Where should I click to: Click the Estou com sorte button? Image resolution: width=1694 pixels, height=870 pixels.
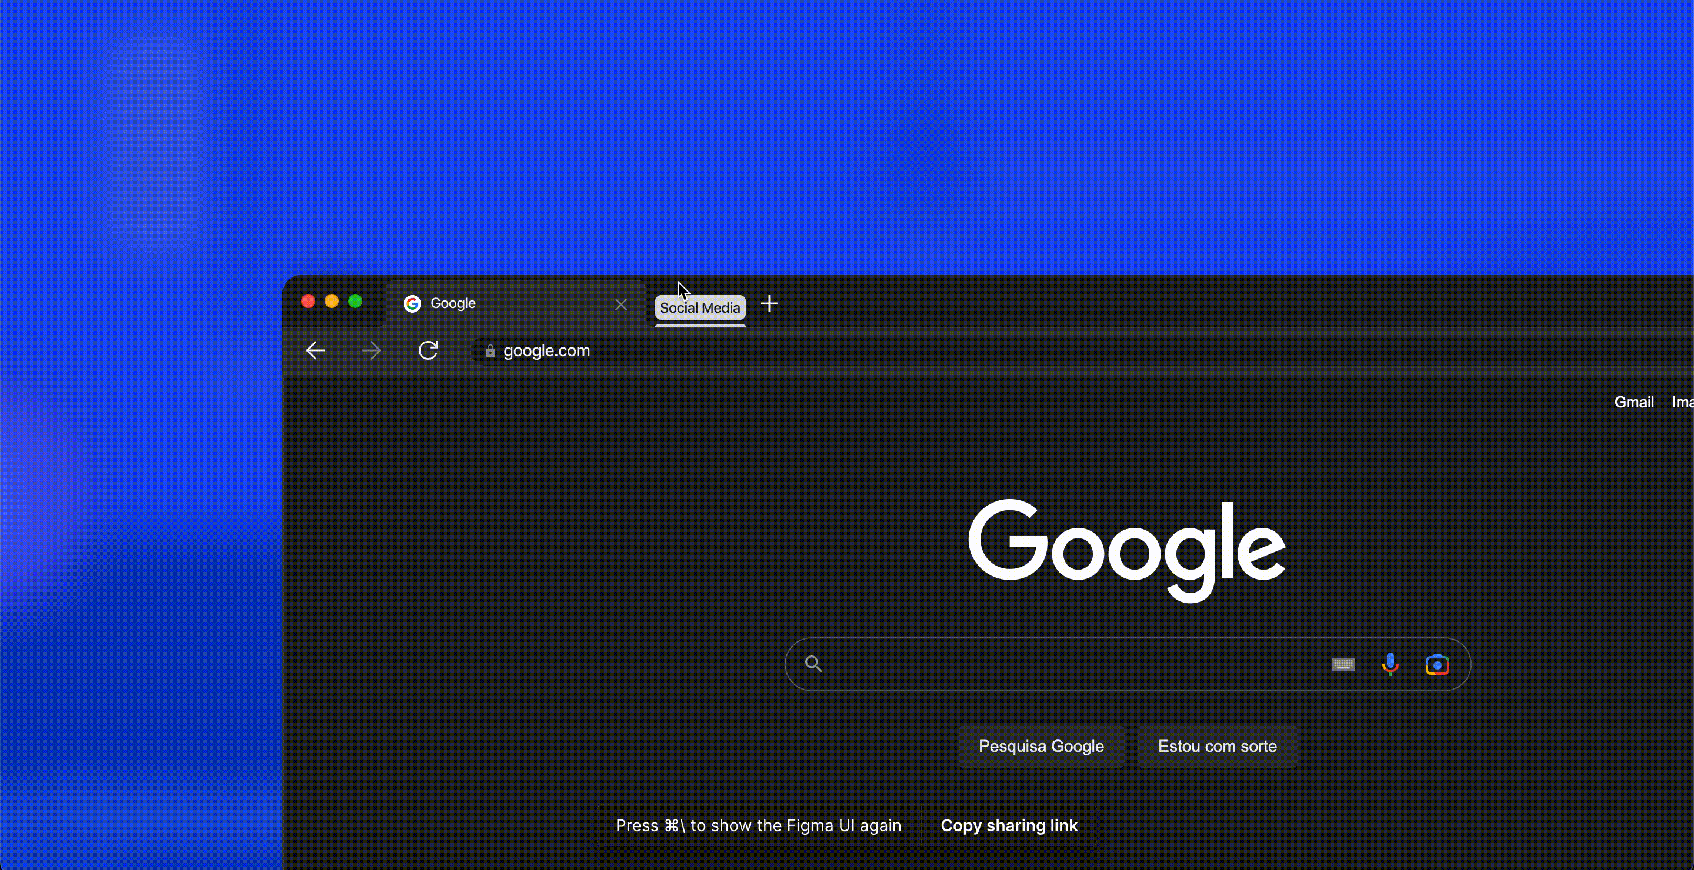click(x=1216, y=746)
